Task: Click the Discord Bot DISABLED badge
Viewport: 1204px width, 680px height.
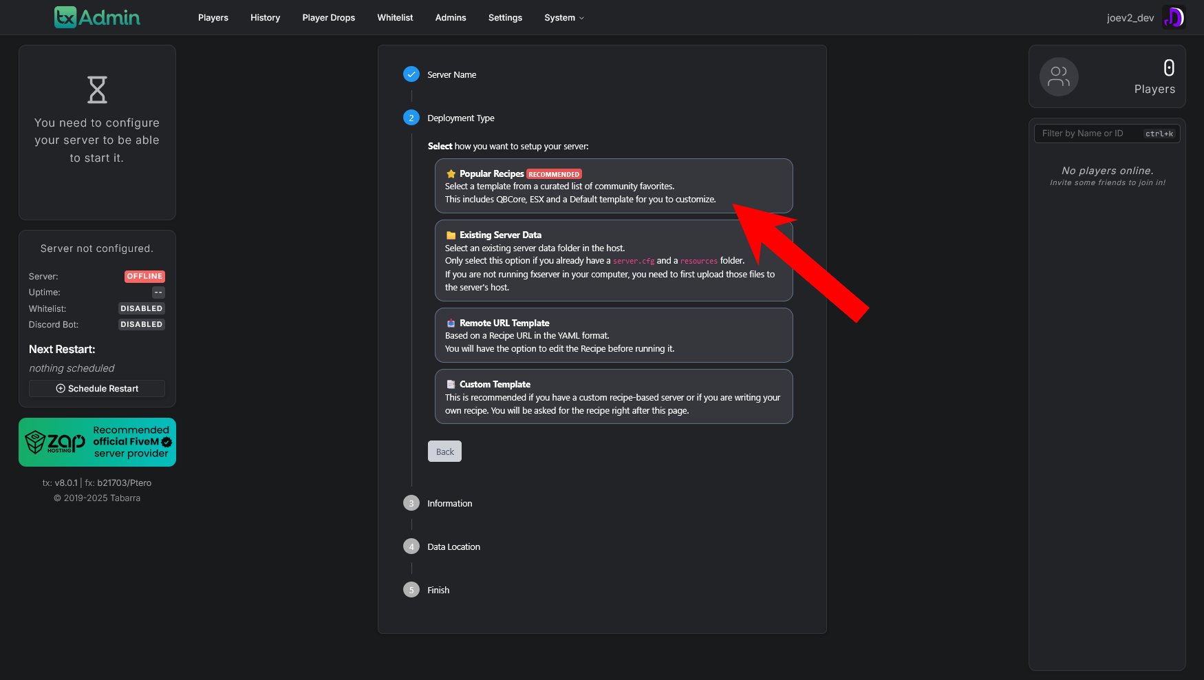Action: tap(142, 324)
